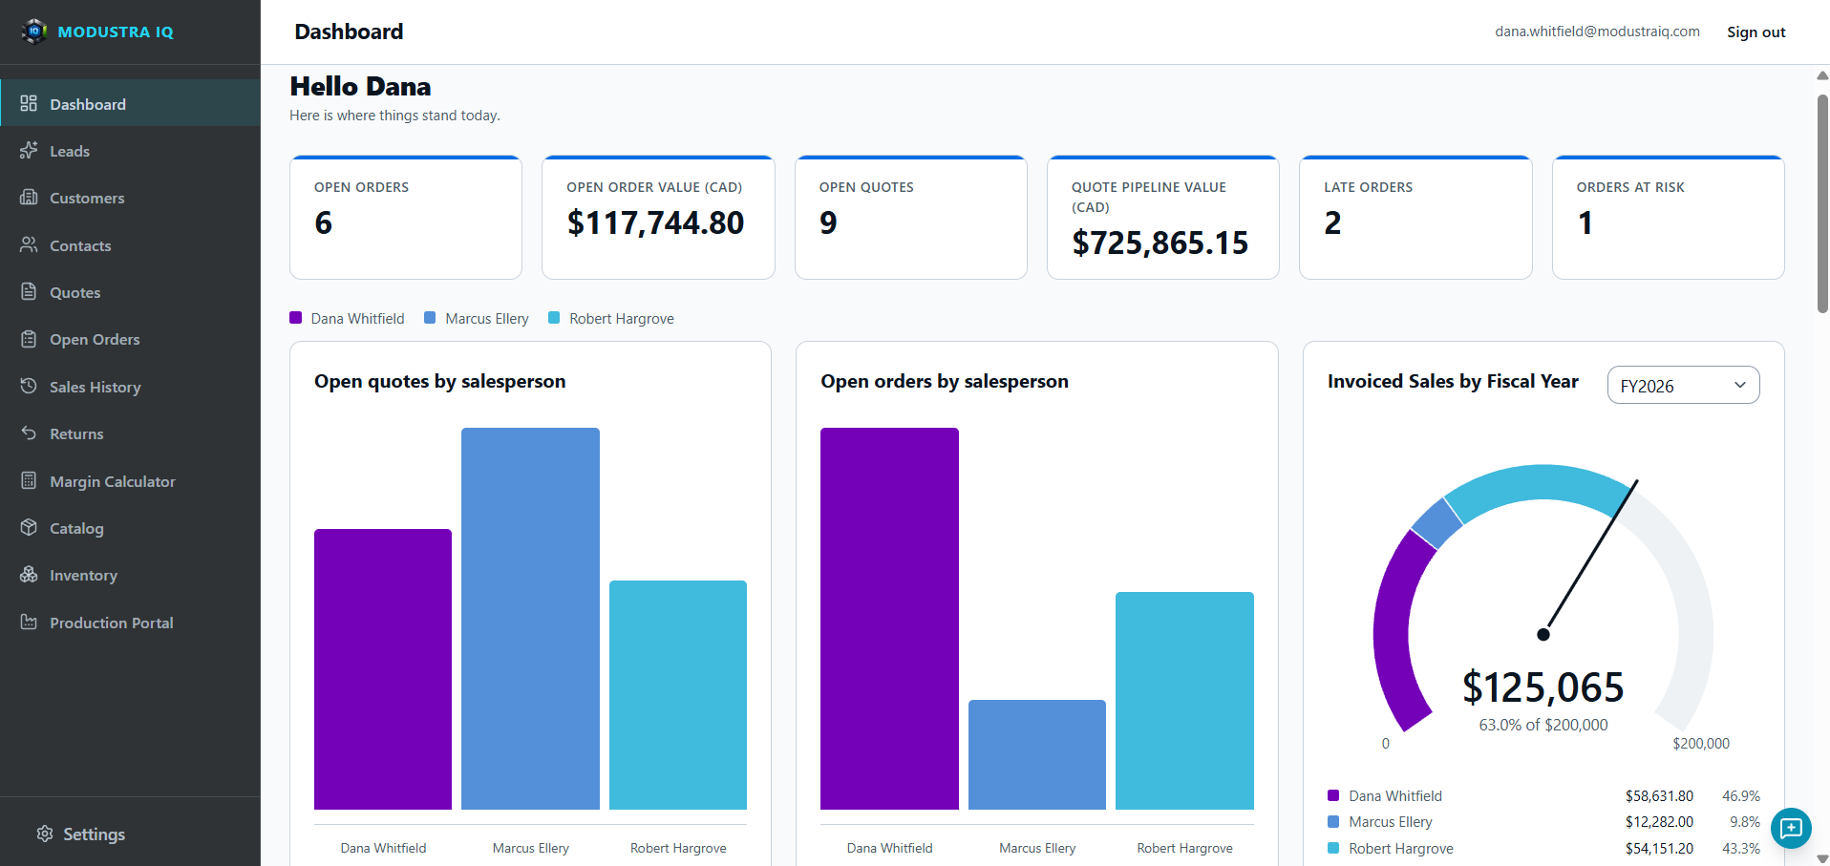
Task: Click Robert Hargrove swatch in invoiced sales legend
Action: point(1333,848)
